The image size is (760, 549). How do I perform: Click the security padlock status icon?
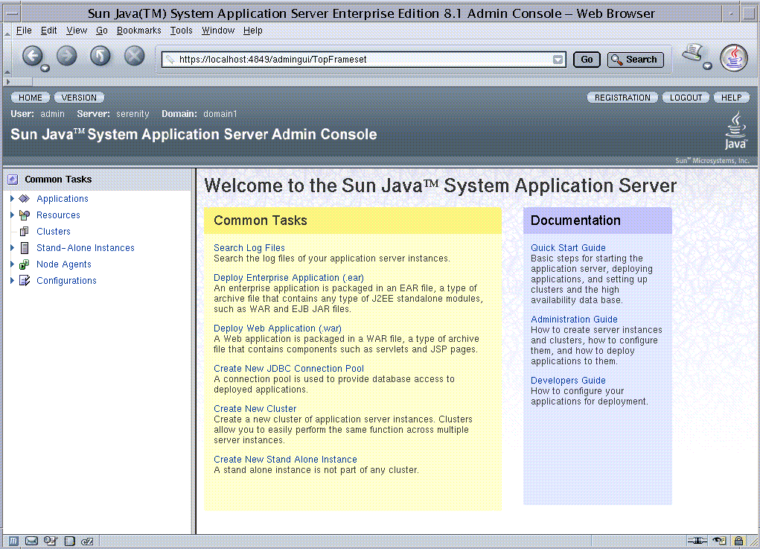pos(738,541)
